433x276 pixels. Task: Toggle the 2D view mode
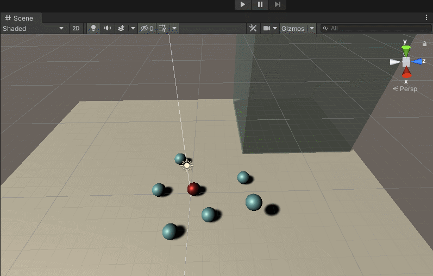[76, 28]
